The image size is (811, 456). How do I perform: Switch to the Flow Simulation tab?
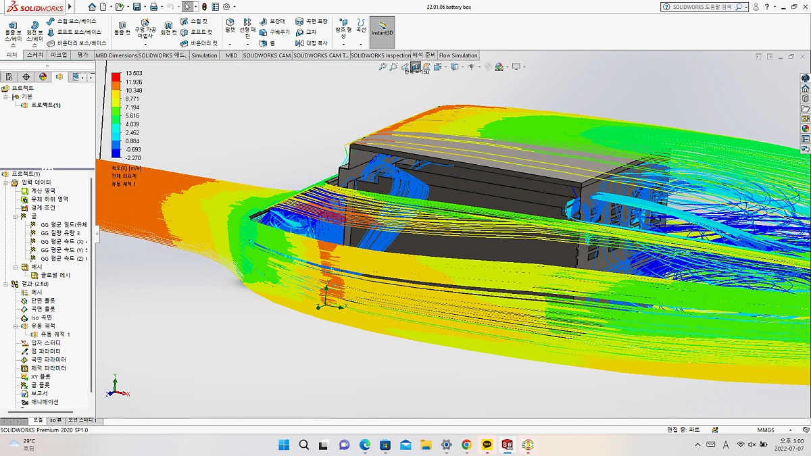(x=458, y=55)
